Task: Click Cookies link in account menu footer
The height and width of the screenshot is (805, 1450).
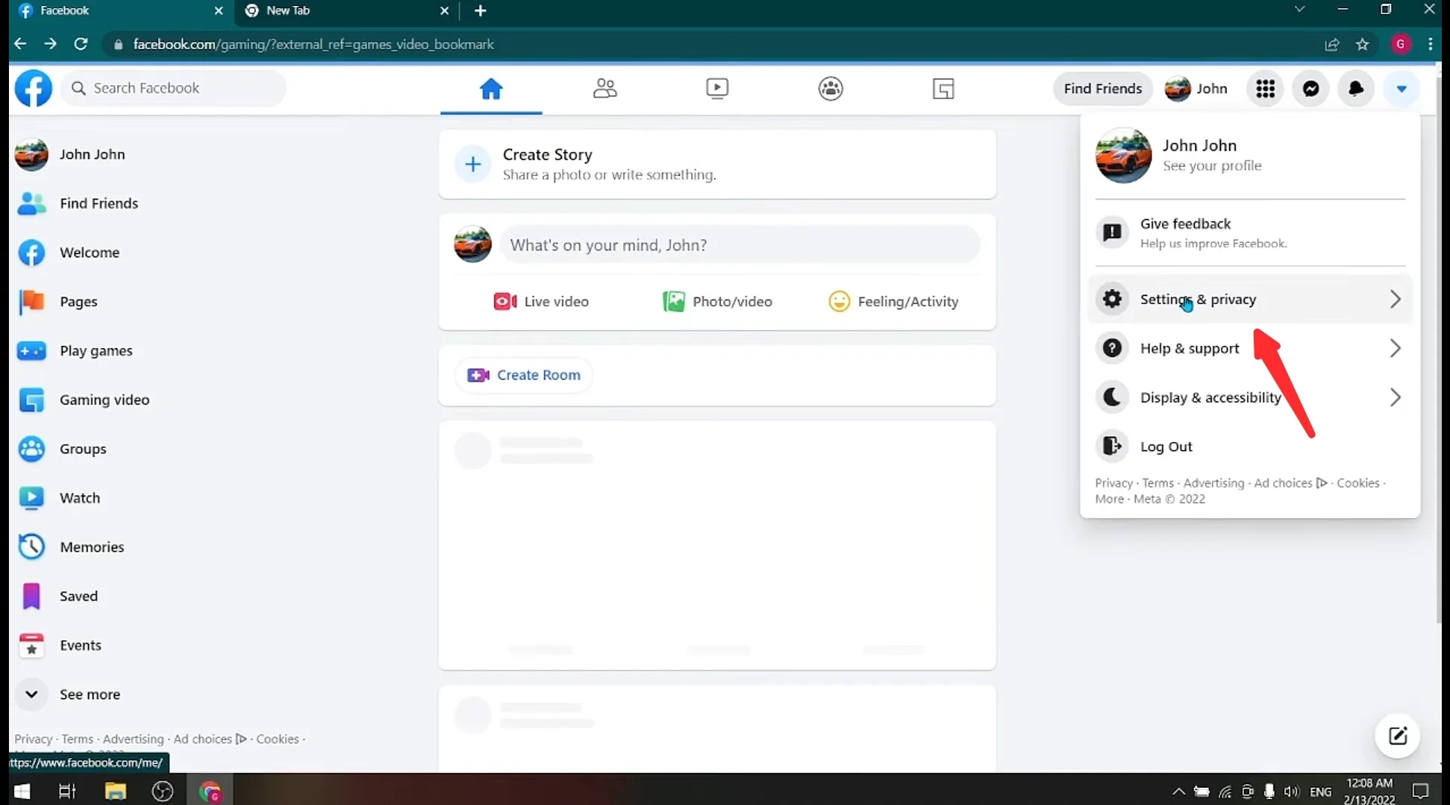Action: [1358, 483]
